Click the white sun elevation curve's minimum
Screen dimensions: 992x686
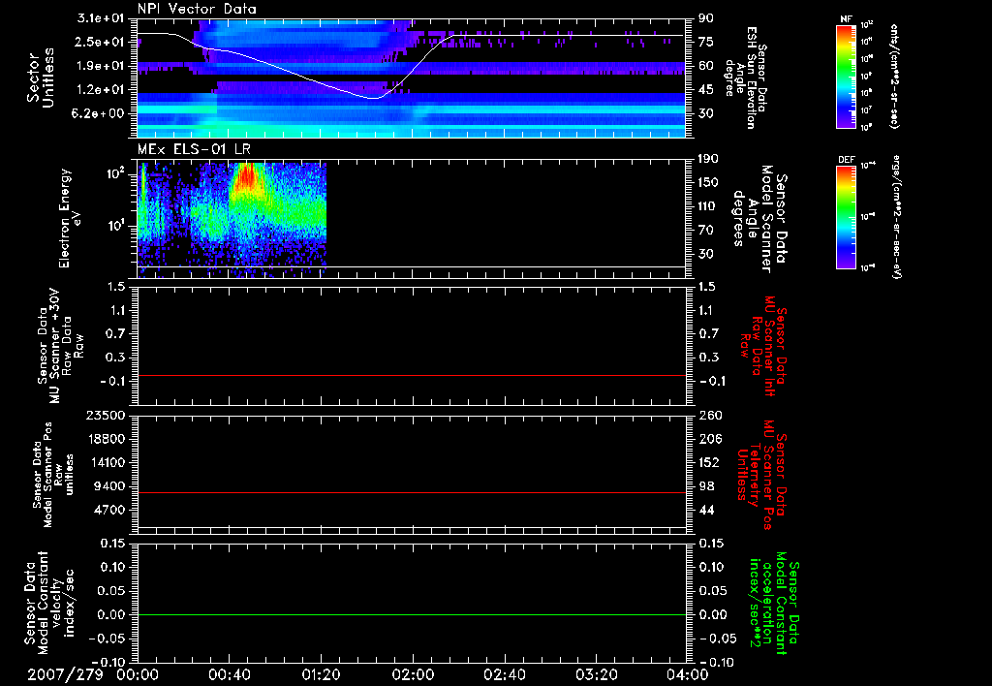coord(375,98)
